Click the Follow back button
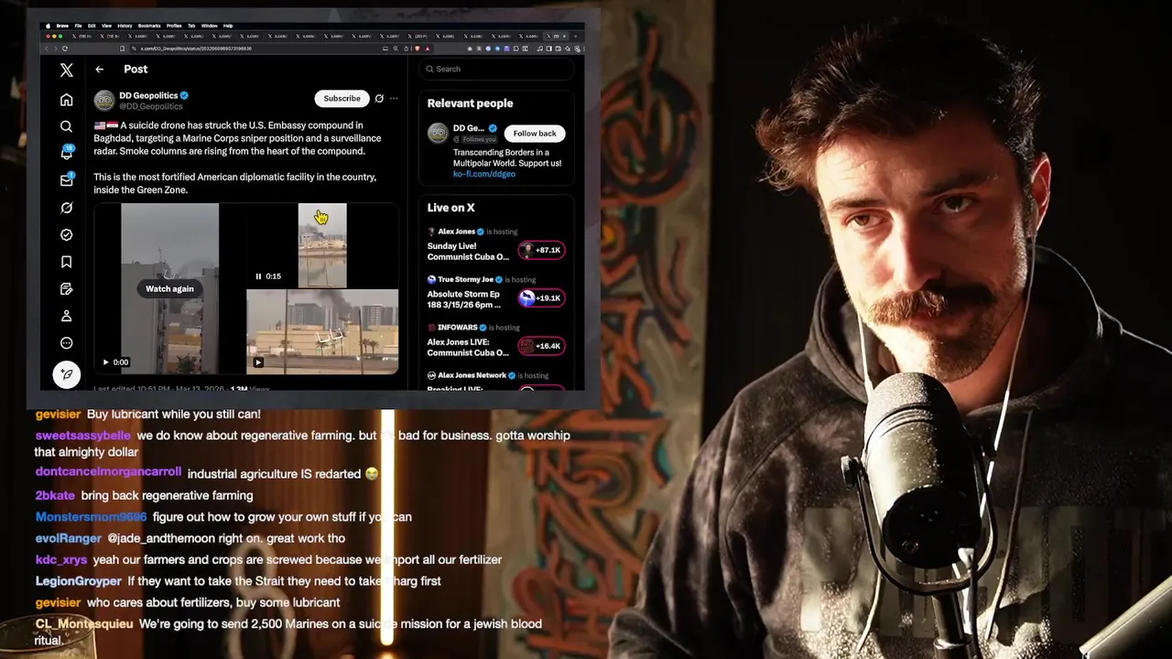1172x659 pixels. click(x=535, y=134)
